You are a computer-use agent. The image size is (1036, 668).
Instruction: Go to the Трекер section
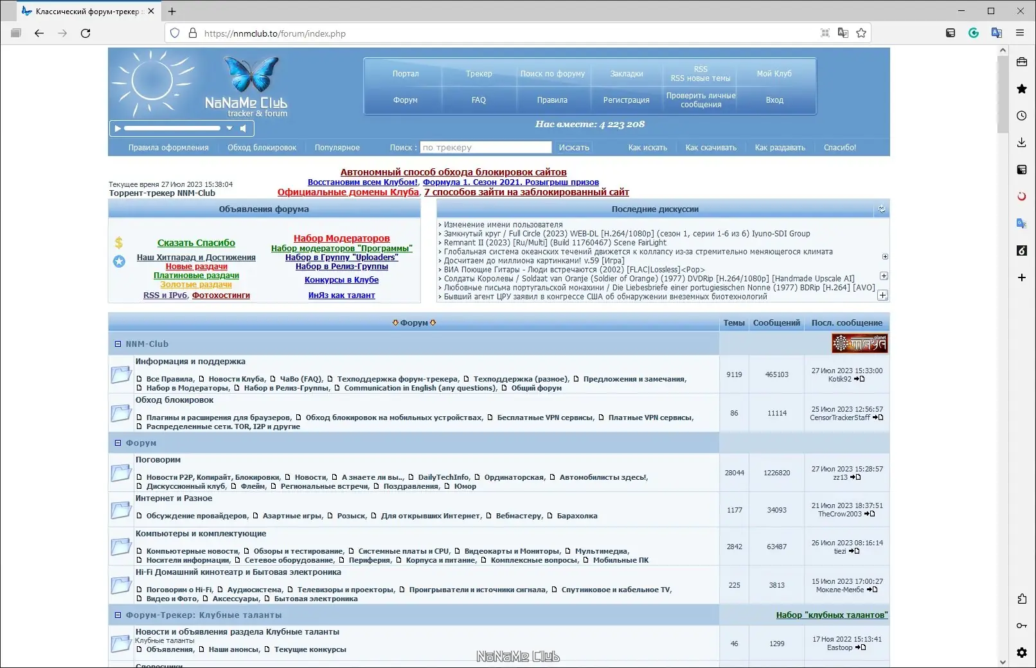(479, 74)
